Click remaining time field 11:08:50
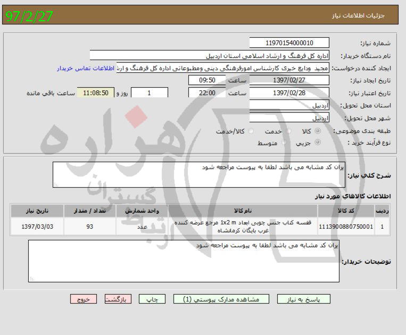The width and height of the screenshot is (406, 335). (96, 93)
